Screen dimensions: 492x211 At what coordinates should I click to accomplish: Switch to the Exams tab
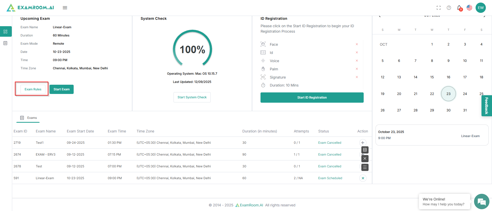pos(28,118)
